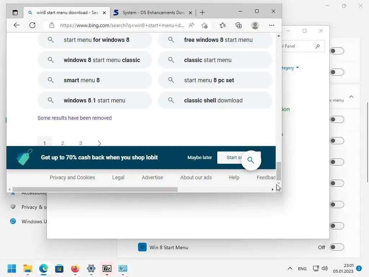Screen dimensions: 369x277
Task: Open the Collections icon in Edge
Action: 239,25
